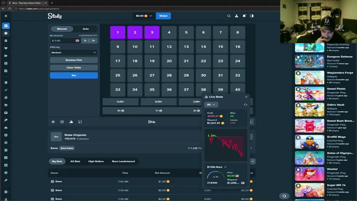The height and width of the screenshot is (201, 357).
Task: Select Keno tile number 16
Action: [x=237, y=47]
